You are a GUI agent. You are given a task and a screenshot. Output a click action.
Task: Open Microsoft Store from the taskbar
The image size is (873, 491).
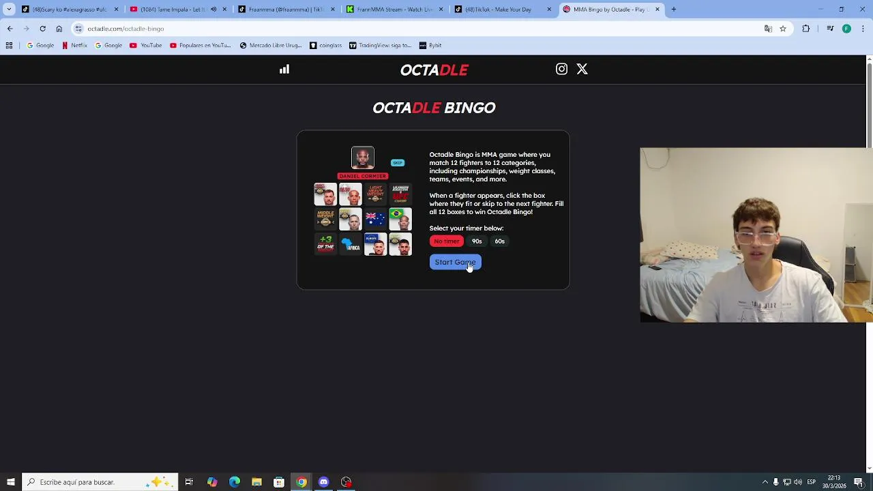(x=279, y=482)
